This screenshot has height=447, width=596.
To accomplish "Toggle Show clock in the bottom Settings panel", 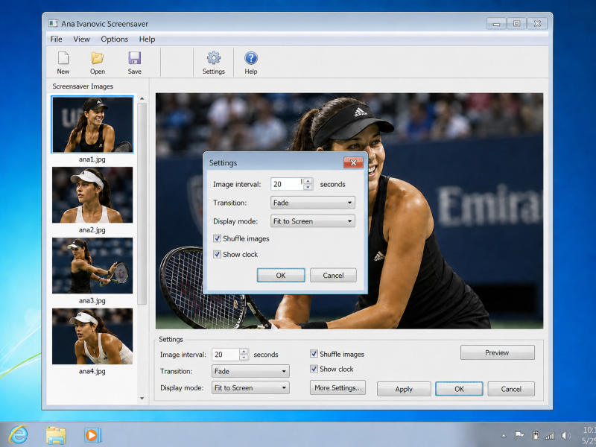I will point(314,369).
